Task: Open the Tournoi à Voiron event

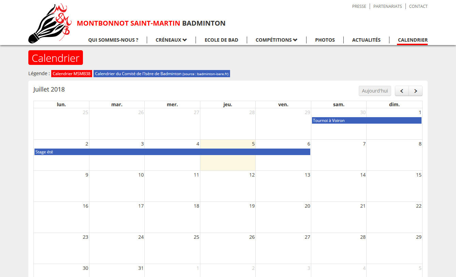Action: [367, 121]
